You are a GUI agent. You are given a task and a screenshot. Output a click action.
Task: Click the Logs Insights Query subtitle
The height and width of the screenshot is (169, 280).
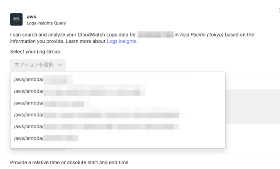point(46,23)
